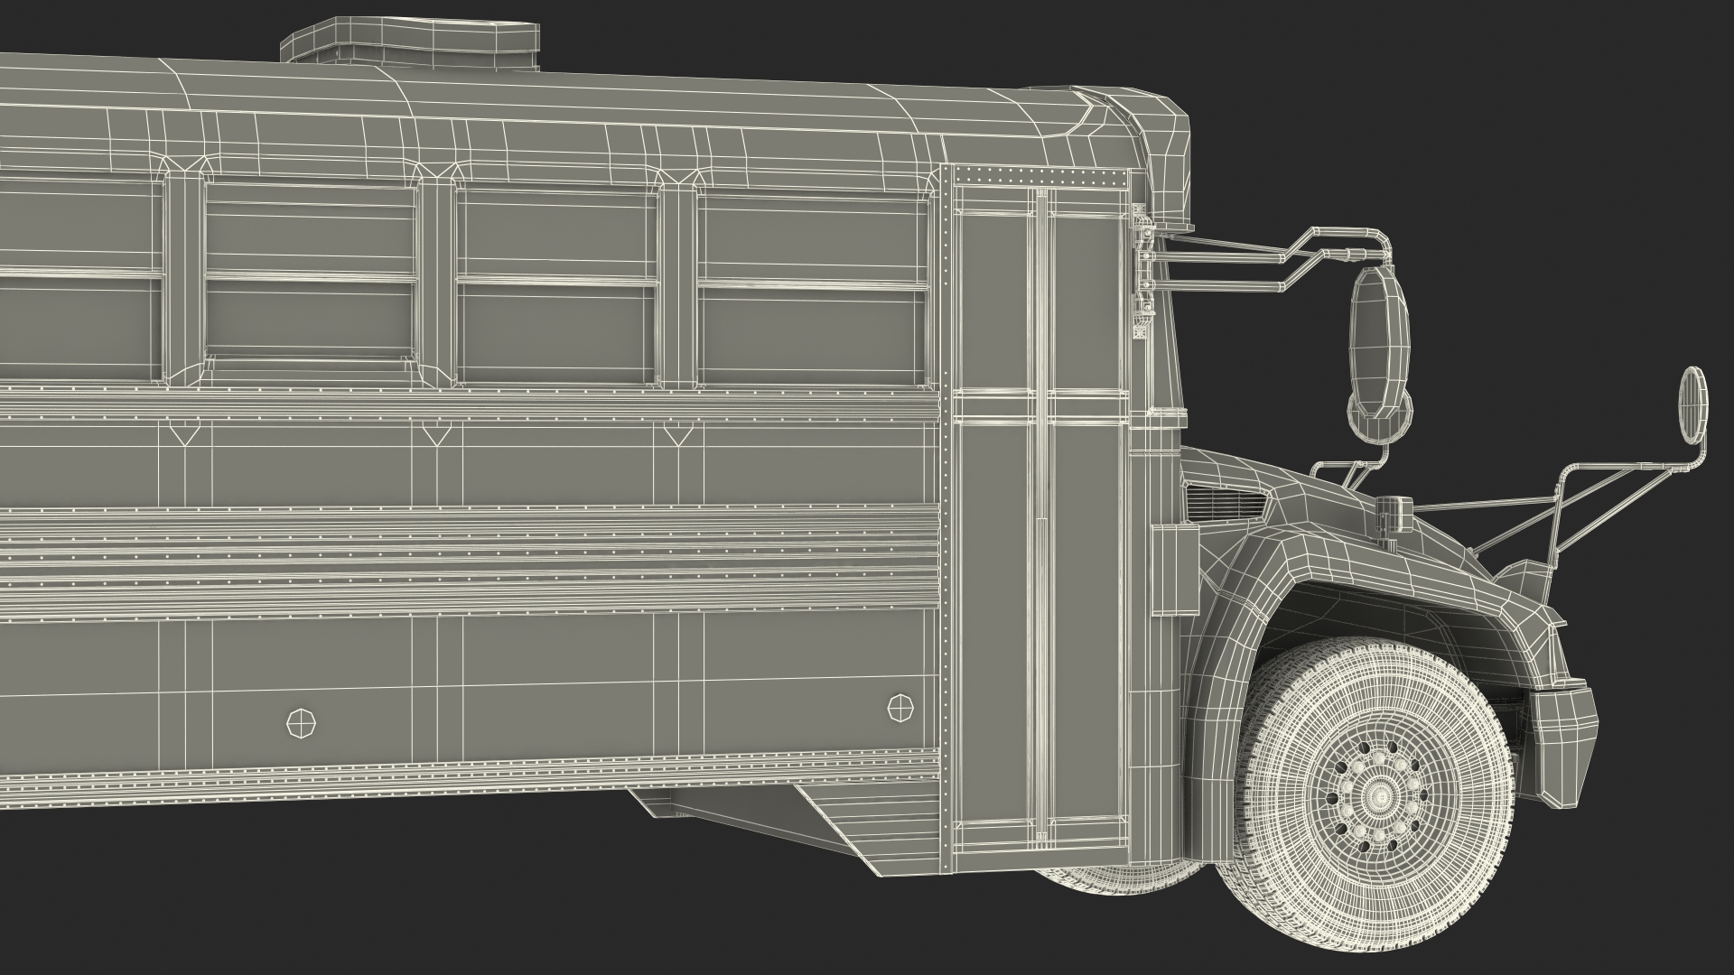Click the large oval side mirror
Image resolution: width=1734 pixels, height=975 pixels.
(1380, 344)
